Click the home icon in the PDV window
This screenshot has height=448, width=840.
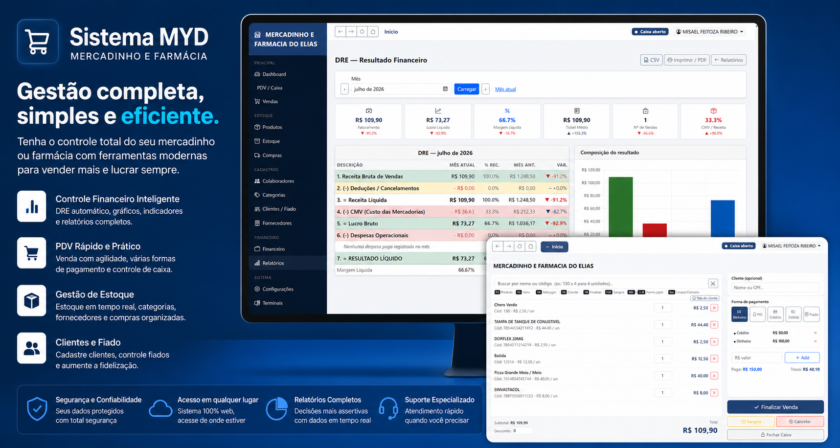coord(531,246)
